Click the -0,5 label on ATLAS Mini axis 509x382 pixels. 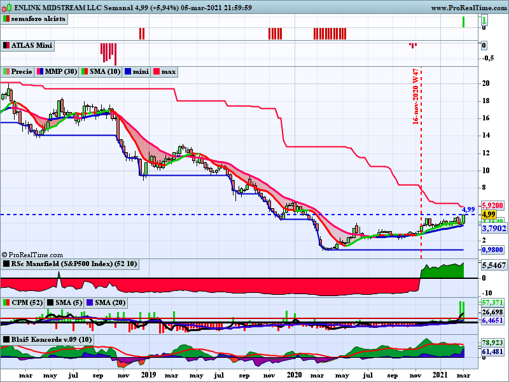tap(488, 58)
